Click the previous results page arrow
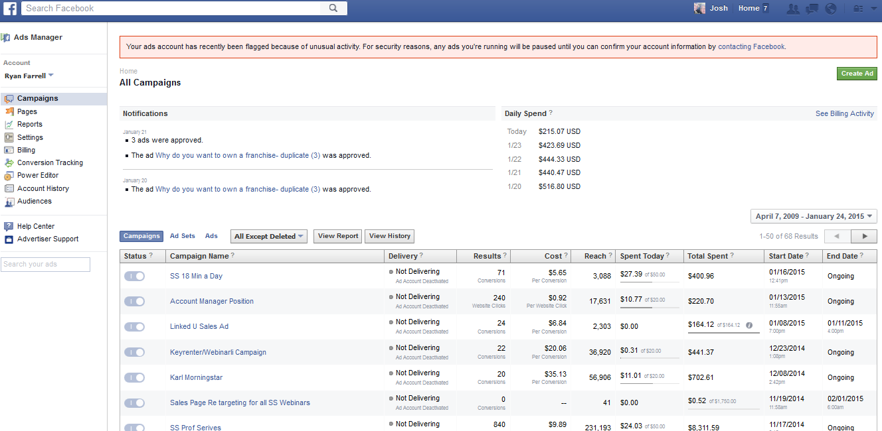The height and width of the screenshot is (431, 882). click(838, 236)
